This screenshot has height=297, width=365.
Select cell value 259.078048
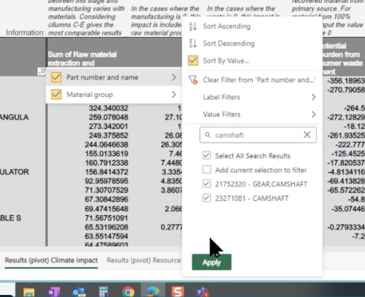click(109, 117)
